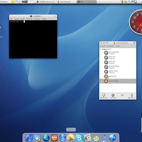Image resolution: width=142 pixels, height=142 pixels.
Task: Open the blue music note dock icon
Action: [x=104, y=138]
